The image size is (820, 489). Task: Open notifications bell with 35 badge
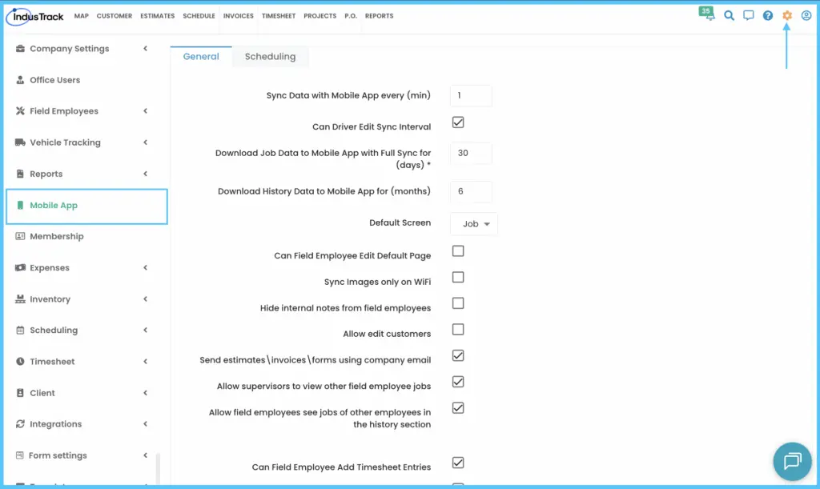point(706,14)
